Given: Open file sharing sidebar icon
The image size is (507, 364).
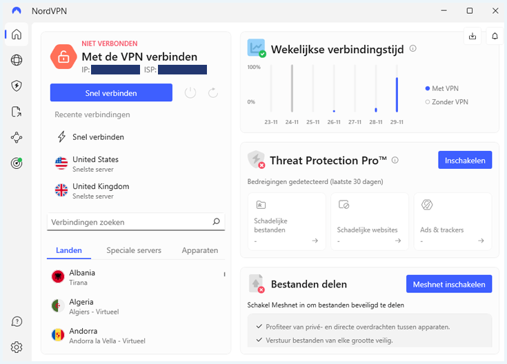Looking at the screenshot, I should pyautogui.click(x=17, y=112).
